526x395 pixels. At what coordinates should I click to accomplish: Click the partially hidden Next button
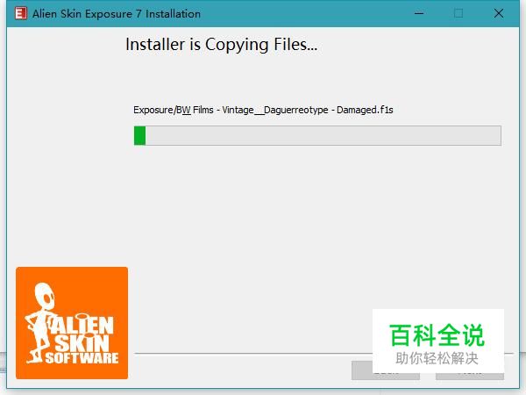click(470, 377)
